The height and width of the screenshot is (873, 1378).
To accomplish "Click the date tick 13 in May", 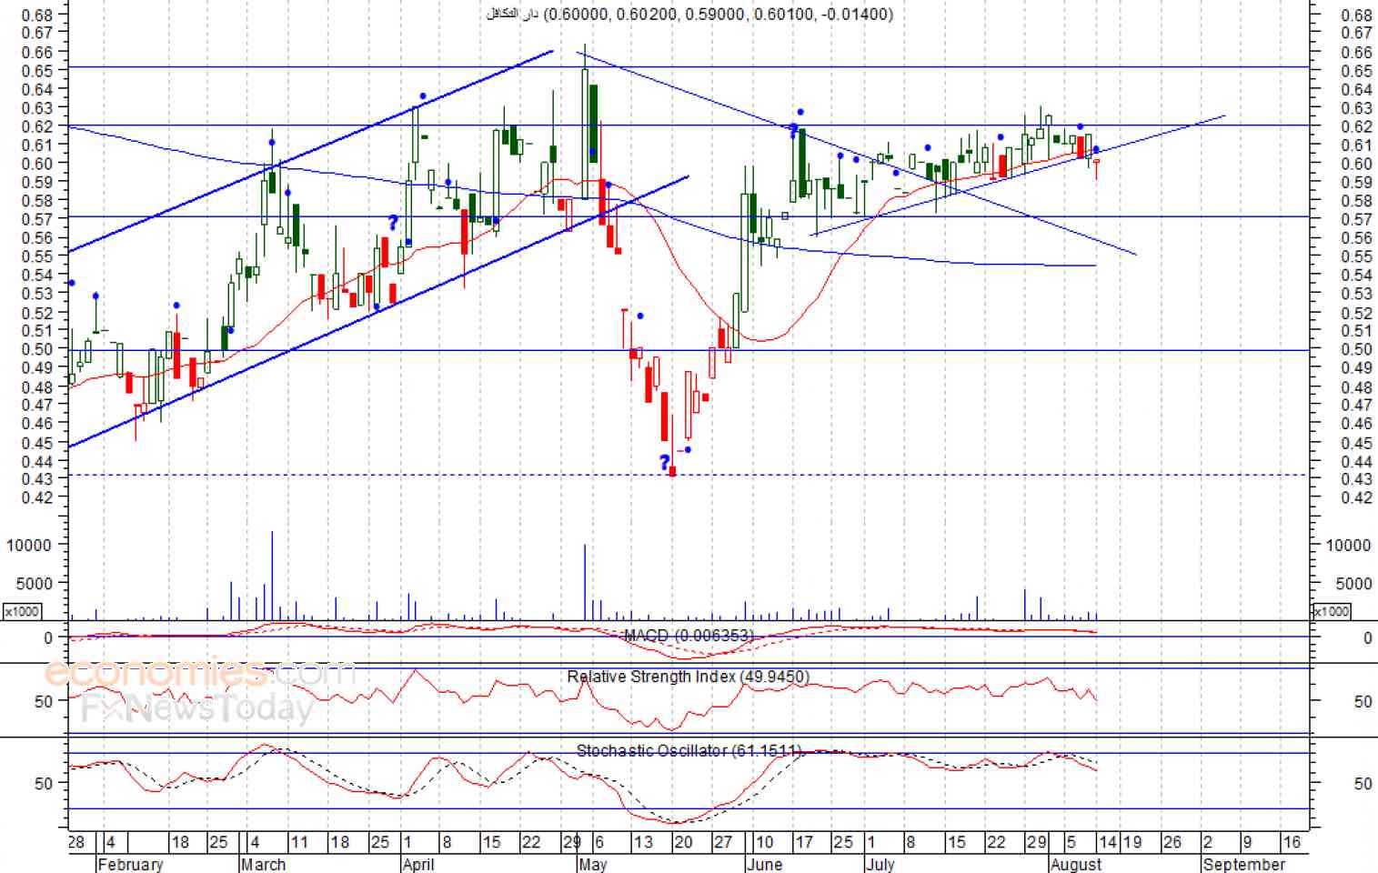I will point(643,842).
